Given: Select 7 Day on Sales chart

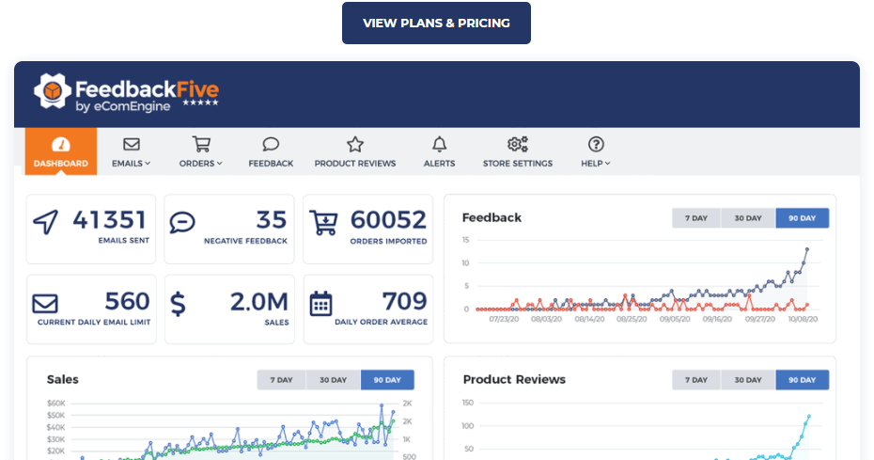Looking at the screenshot, I should coord(282,380).
